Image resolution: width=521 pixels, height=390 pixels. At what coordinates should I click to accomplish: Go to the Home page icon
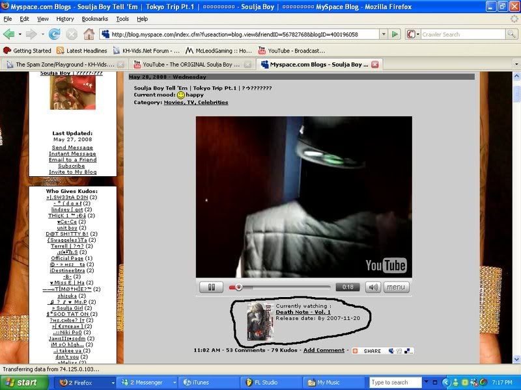point(89,34)
